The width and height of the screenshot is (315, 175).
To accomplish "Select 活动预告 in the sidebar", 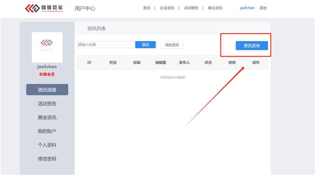I will click(x=47, y=103).
